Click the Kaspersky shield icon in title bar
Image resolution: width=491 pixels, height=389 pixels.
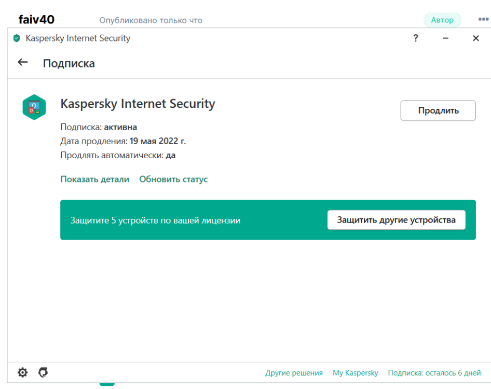click(17, 38)
